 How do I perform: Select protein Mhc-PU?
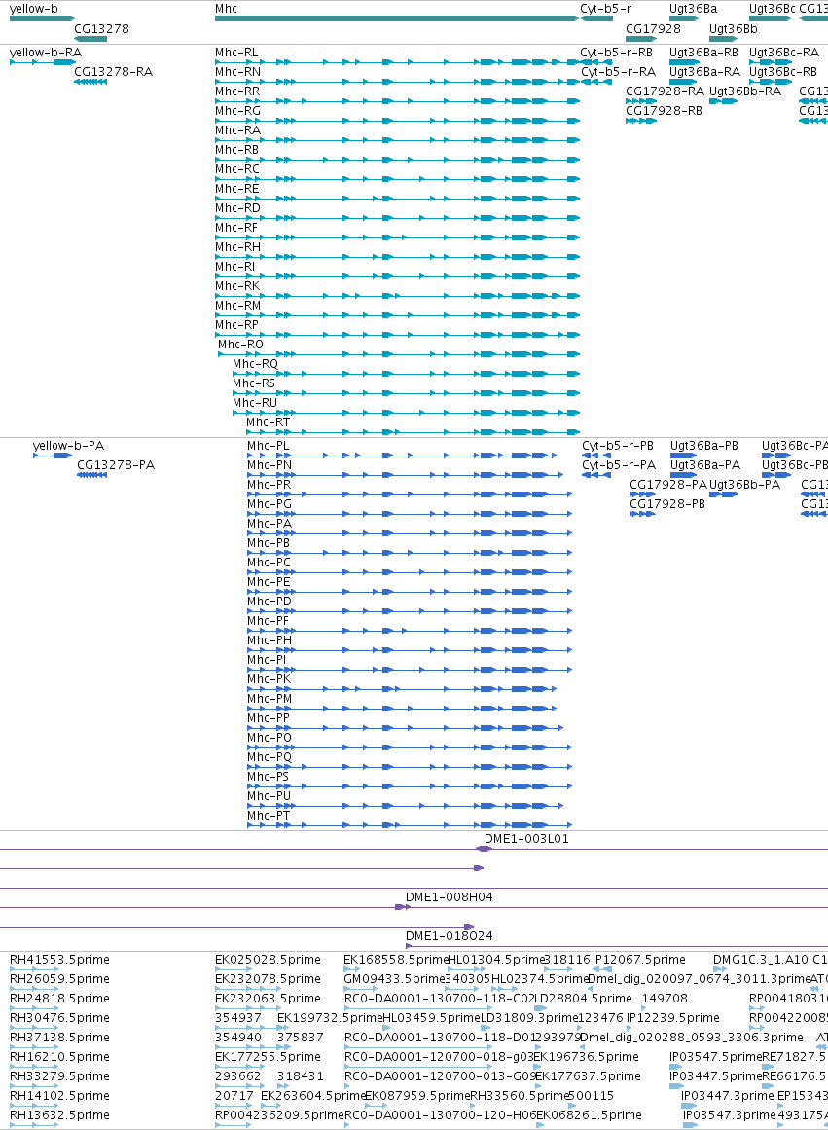(269, 796)
